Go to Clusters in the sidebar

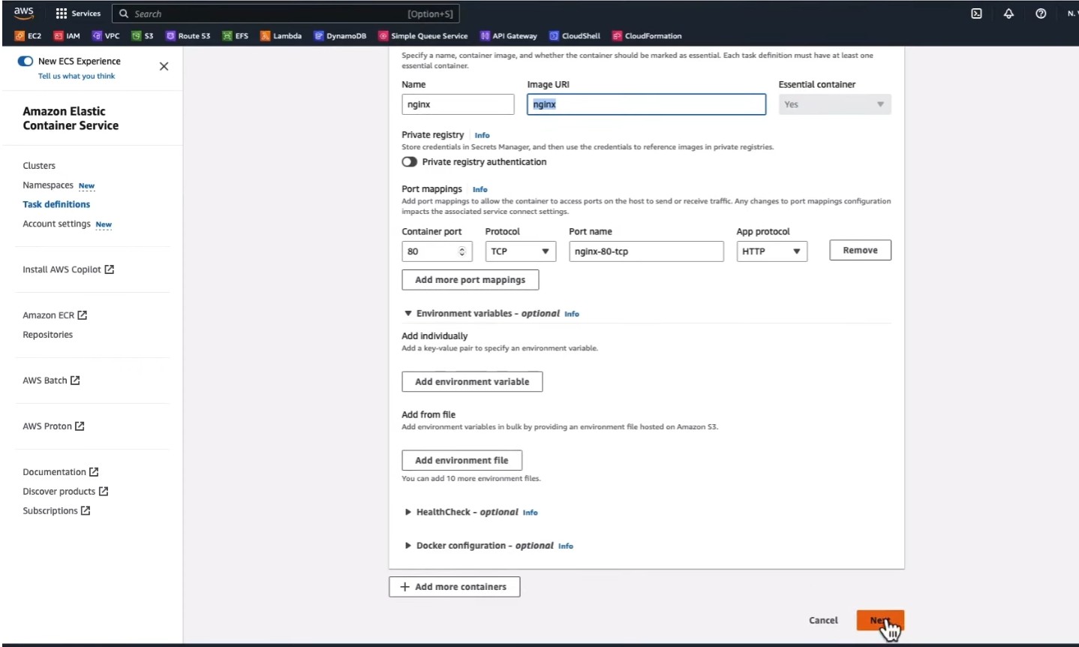pyautogui.click(x=39, y=166)
